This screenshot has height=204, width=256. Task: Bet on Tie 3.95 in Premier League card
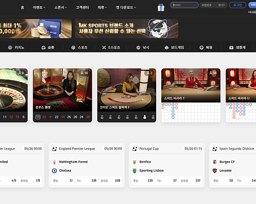tap(87, 181)
